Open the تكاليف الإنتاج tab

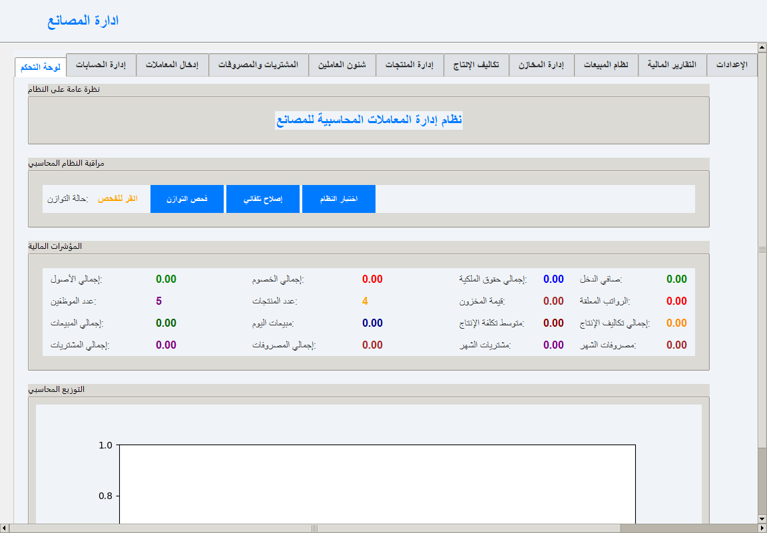pos(476,65)
